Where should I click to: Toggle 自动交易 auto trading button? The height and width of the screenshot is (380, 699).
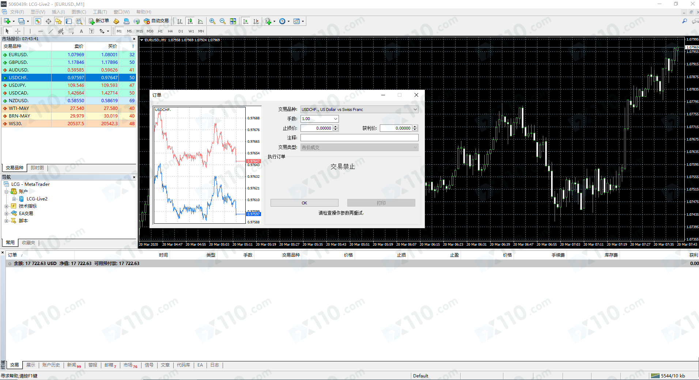point(156,21)
